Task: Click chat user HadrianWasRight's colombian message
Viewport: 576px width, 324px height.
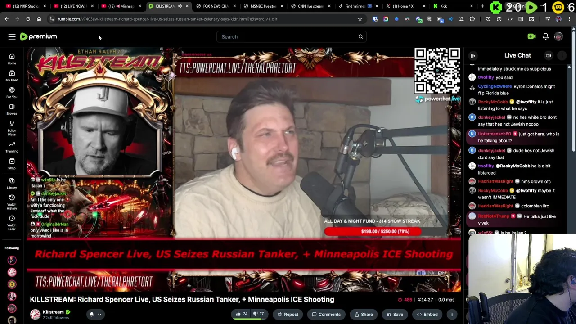Action: (513, 206)
